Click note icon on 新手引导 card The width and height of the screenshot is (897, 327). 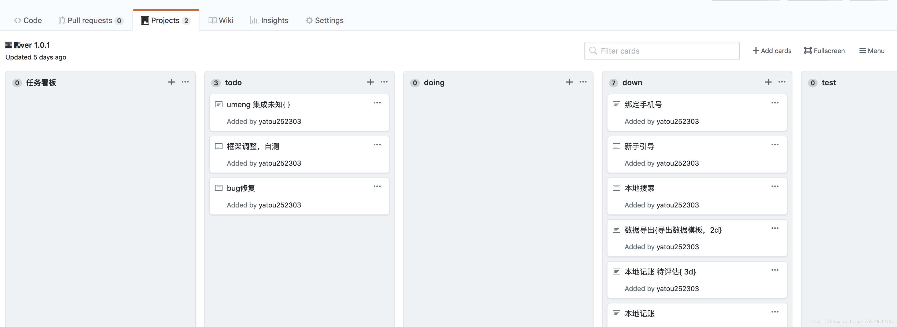click(x=616, y=146)
